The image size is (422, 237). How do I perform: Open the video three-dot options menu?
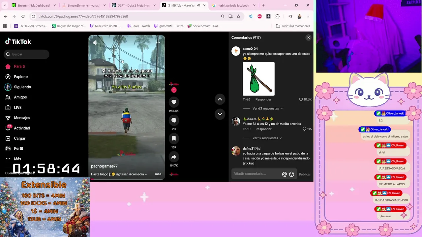158,42
